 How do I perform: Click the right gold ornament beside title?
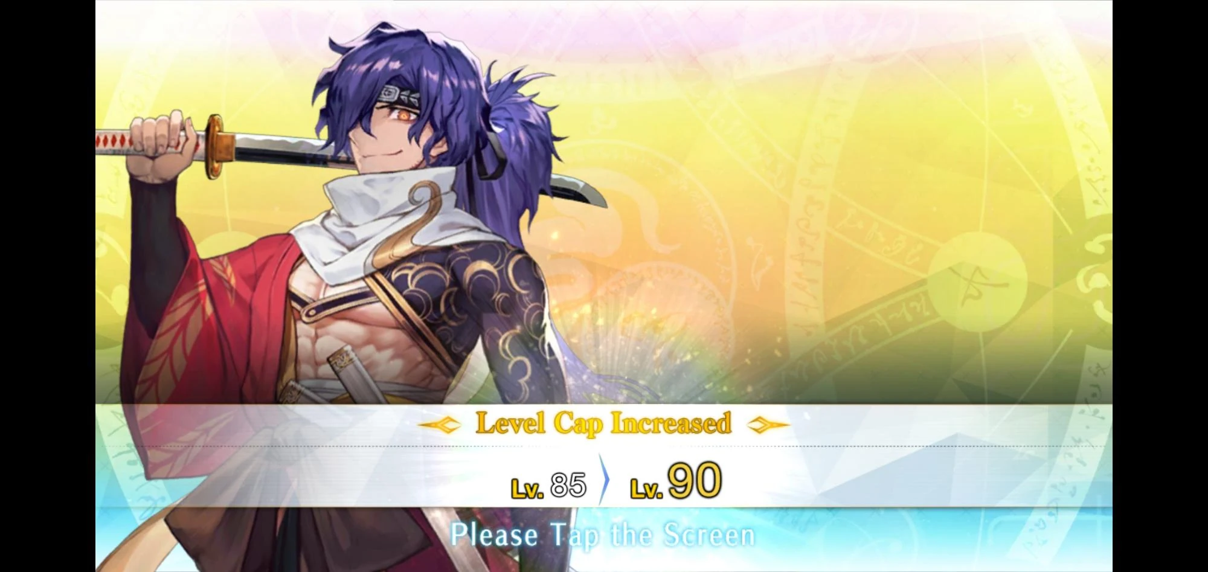coord(768,425)
